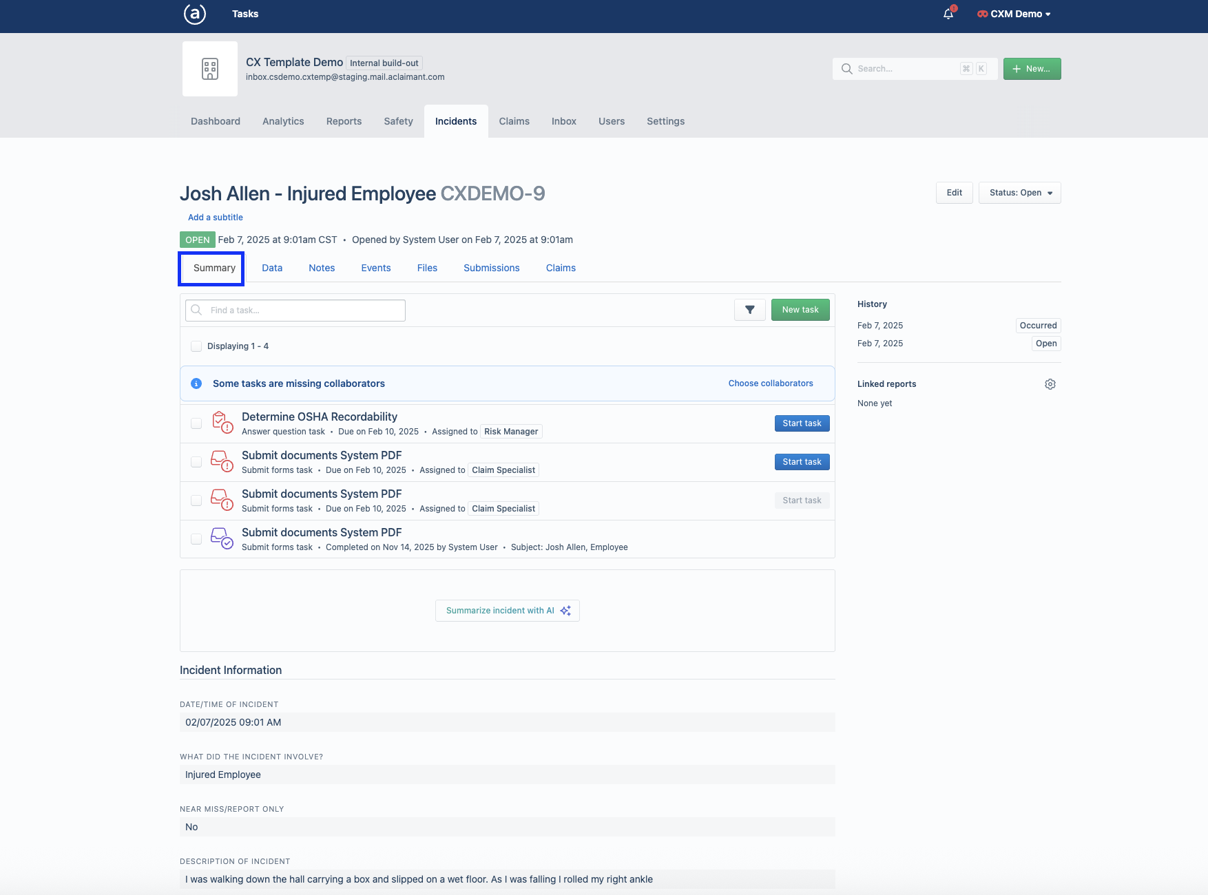Image resolution: width=1208 pixels, height=895 pixels.
Task: Expand the Status: Open dropdown
Action: (x=1020, y=193)
